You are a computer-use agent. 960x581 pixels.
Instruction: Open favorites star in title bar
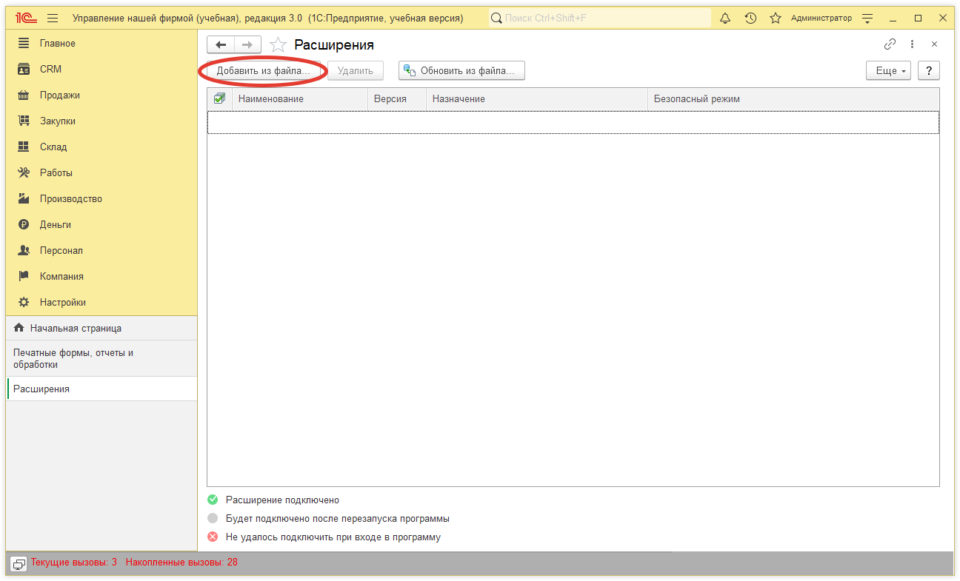(776, 18)
